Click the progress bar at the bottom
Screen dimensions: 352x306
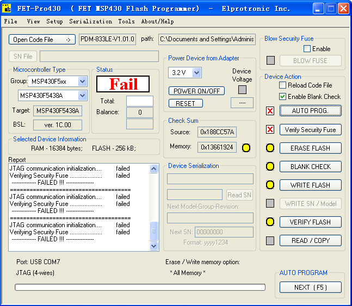coord(140,287)
